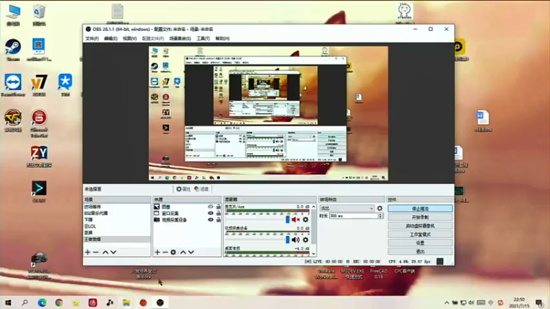
Task: Open taskbar search magnifier
Action: [25, 302]
